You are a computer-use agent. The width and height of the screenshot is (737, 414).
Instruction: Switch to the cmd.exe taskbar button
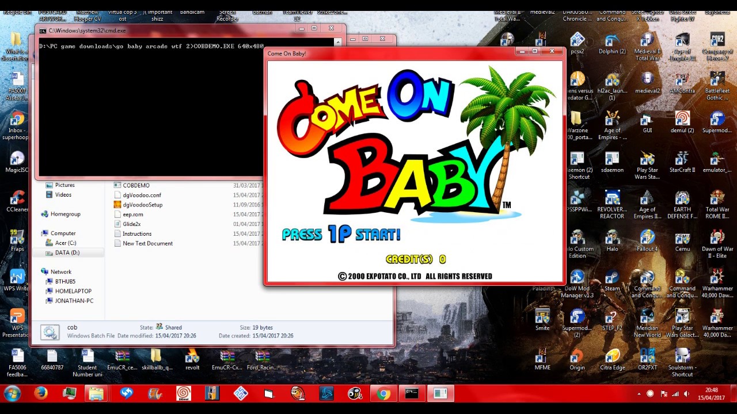(412, 394)
